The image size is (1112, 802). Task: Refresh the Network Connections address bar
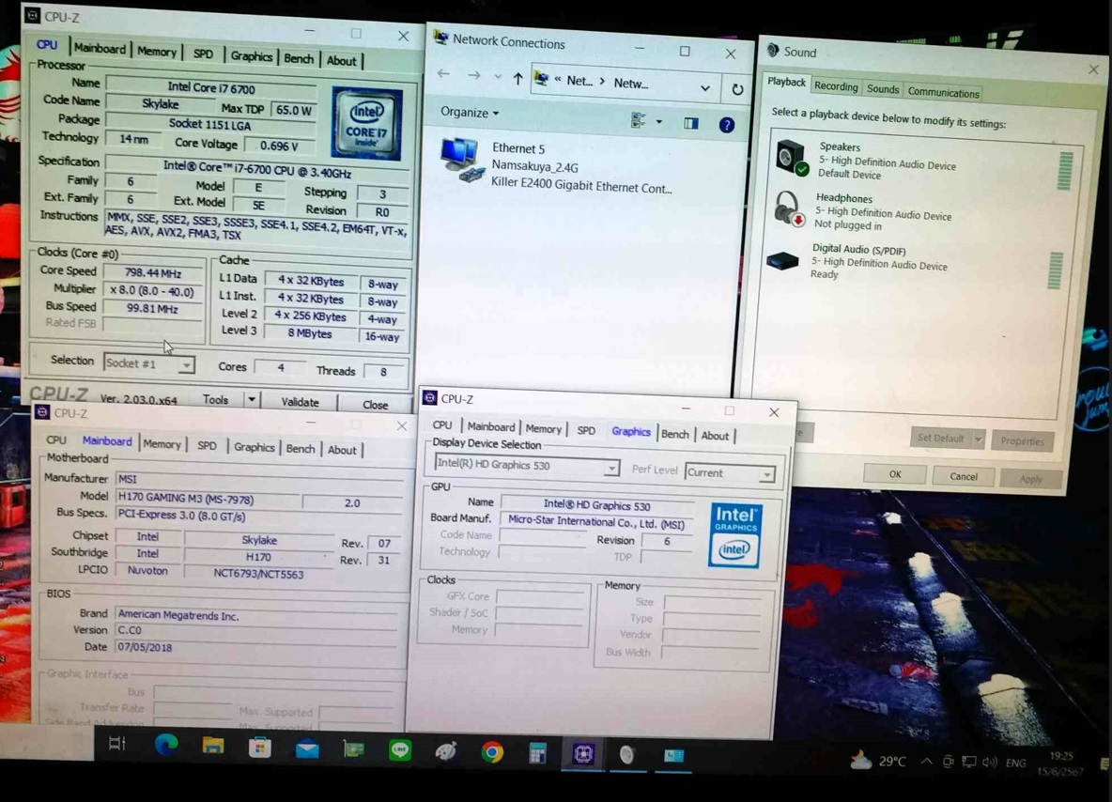point(737,89)
